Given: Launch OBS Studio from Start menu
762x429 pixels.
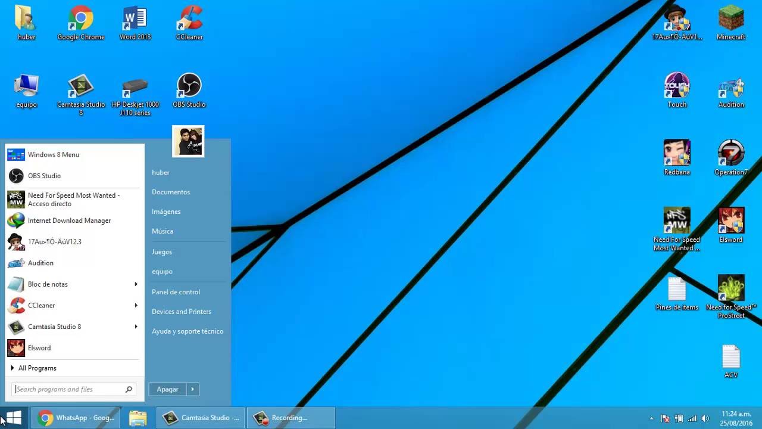Looking at the screenshot, I should pyautogui.click(x=74, y=176).
